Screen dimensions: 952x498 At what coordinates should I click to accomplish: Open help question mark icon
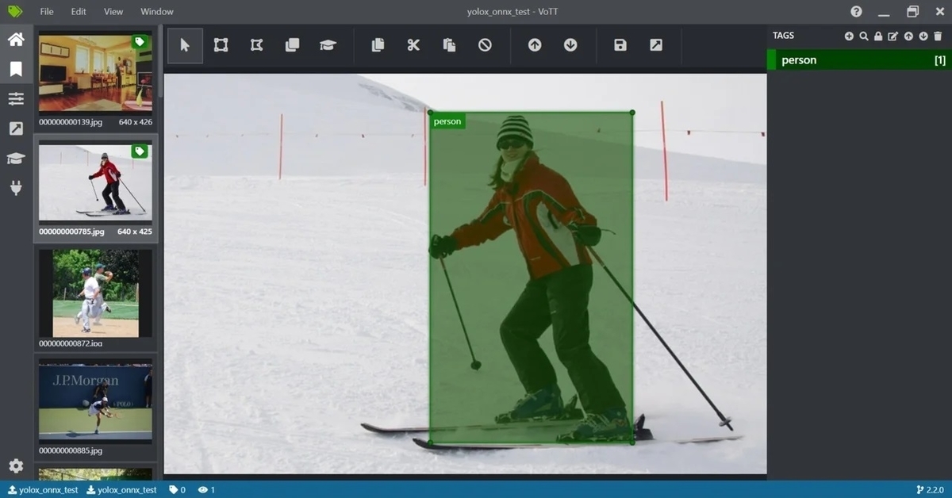[856, 12]
